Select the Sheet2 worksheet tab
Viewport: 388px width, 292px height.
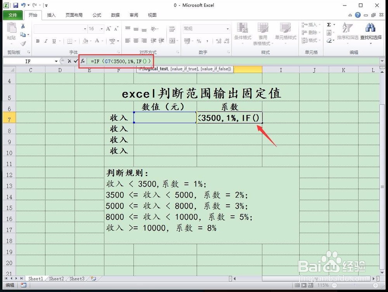(56, 279)
